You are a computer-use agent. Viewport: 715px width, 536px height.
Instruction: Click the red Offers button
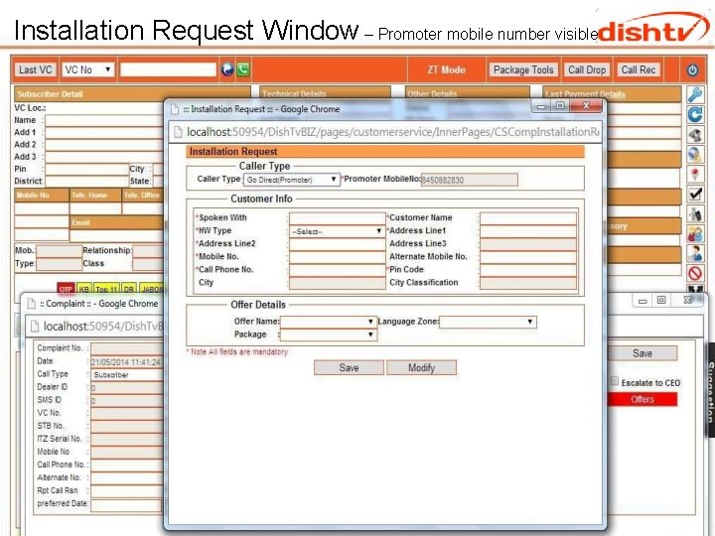pyautogui.click(x=643, y=399)
